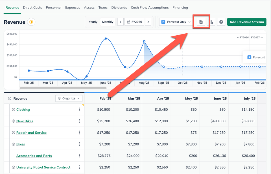Open the Forecast Only dropdown
271x174 pixels.
pos(176,22)
